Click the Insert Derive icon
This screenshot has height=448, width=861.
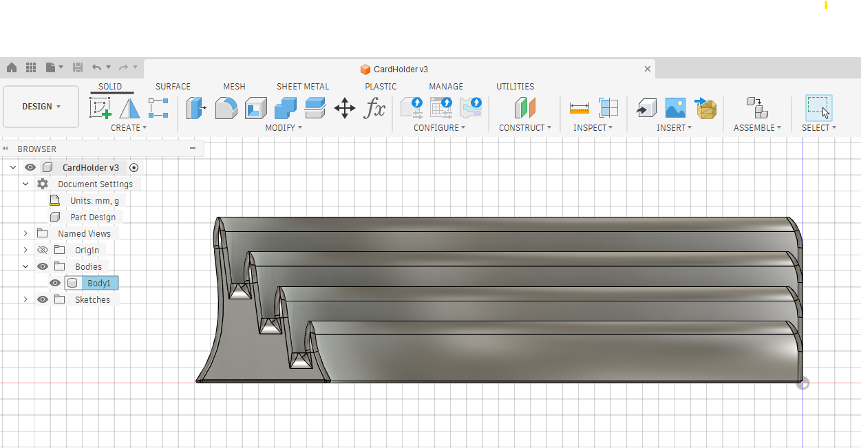click(x=646, y=108)
